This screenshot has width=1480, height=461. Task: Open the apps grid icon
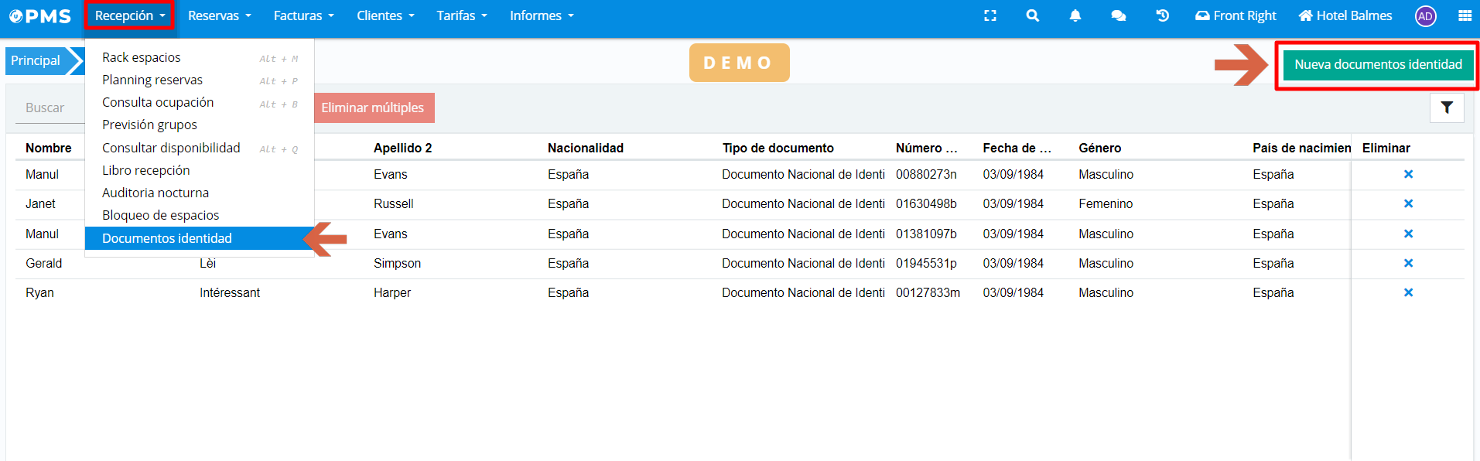(1465, 15)
